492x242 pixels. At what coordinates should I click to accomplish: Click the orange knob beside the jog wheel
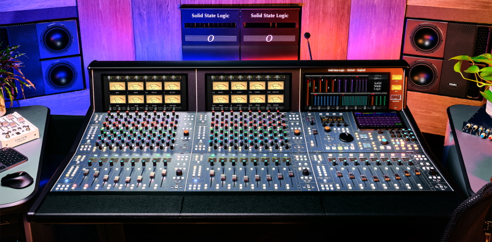[x=327, y=129]
